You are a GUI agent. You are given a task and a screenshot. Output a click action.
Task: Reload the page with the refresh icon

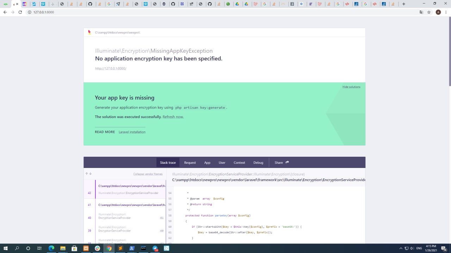(x=20, y=12)
